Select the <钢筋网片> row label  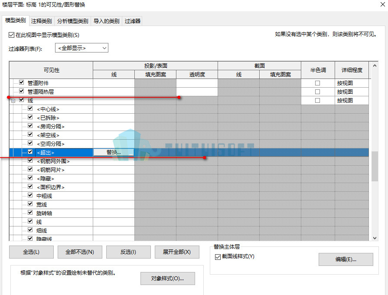pyautogui.click(x=50, y=170)
